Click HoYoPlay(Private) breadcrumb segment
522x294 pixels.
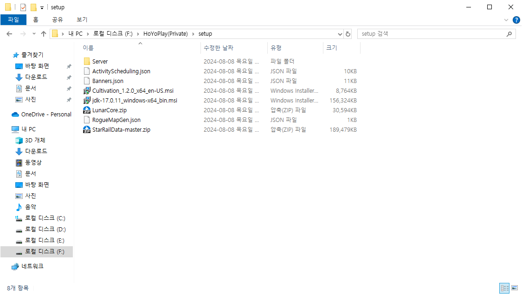click(166, 33)
